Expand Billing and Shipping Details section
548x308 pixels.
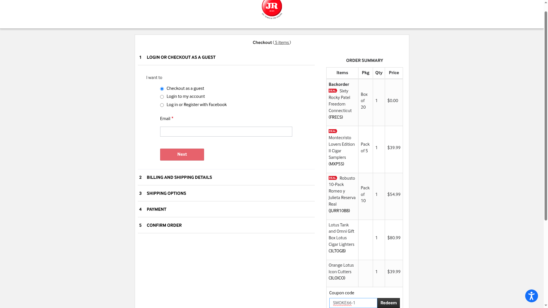point(179,177)
